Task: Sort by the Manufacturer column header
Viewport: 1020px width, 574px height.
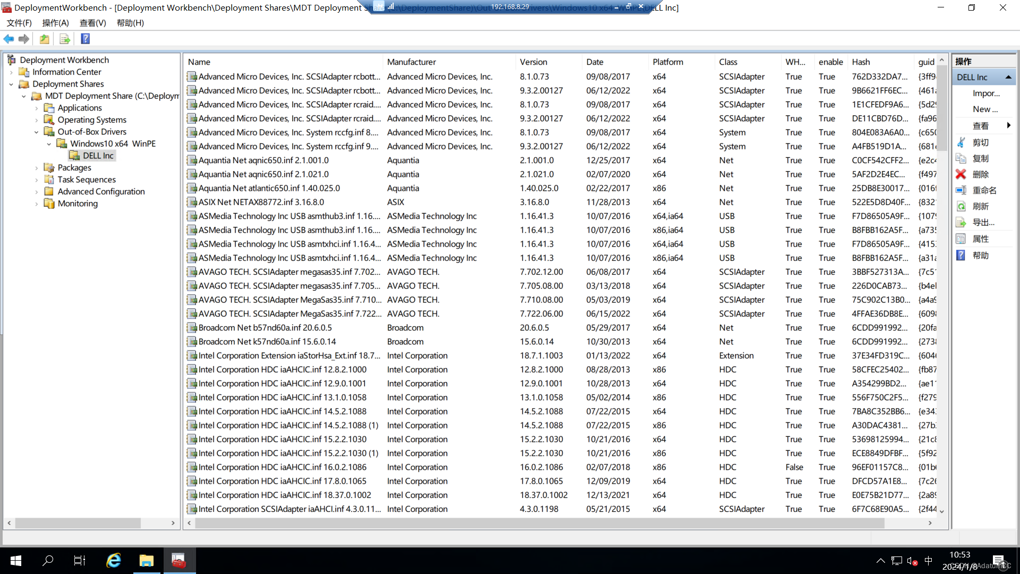Action: tap(411, 62)
